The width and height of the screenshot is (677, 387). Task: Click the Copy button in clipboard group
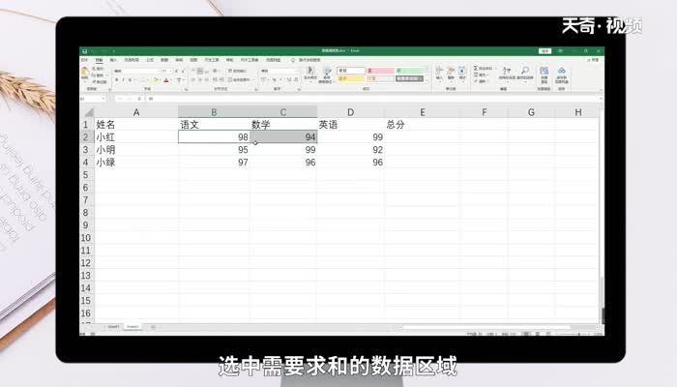click(x=98, y=75)
